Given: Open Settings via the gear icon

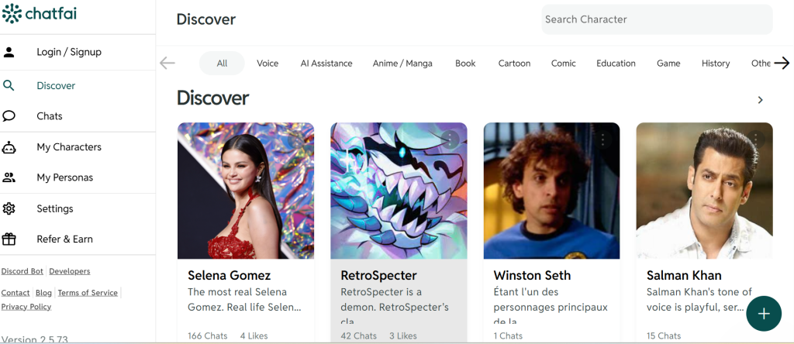Looking at the screenshot, I should pos(9,208).
